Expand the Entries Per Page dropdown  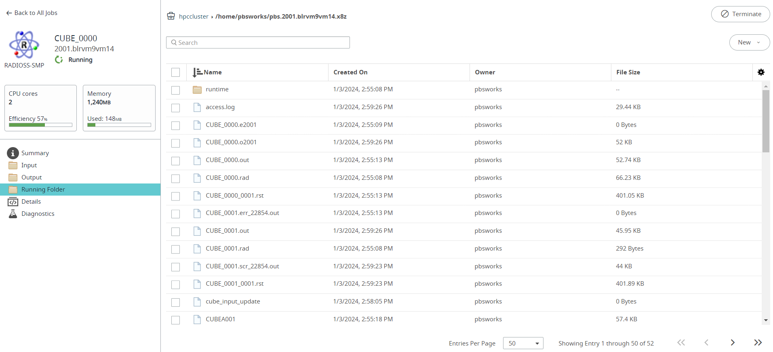coord(523,343)
